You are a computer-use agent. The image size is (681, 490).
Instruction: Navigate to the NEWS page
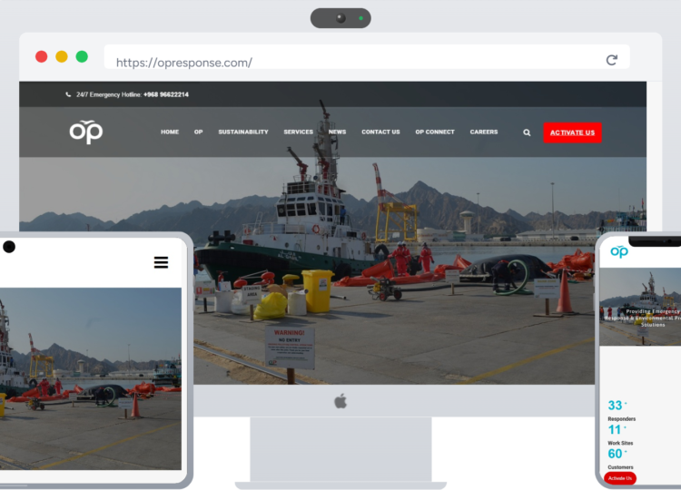(x=338, y=132)
